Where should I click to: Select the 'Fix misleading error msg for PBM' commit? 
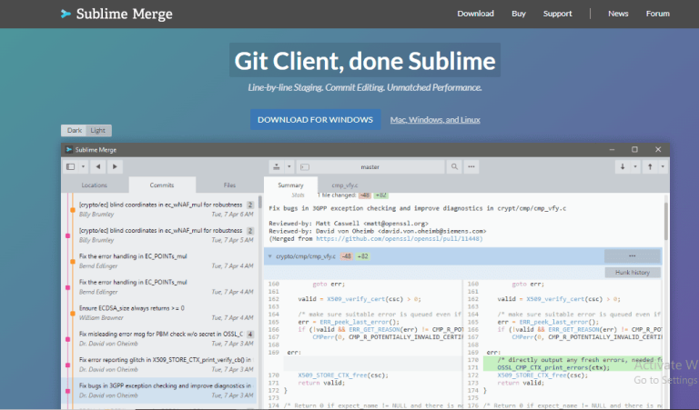[x=160, y=338]
